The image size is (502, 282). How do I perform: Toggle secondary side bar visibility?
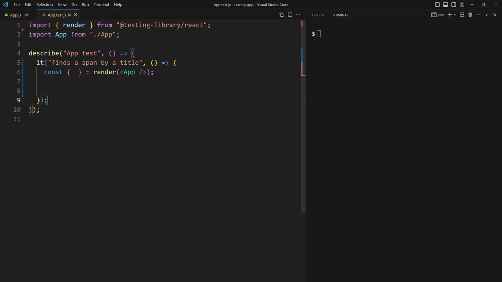point(454,5)
